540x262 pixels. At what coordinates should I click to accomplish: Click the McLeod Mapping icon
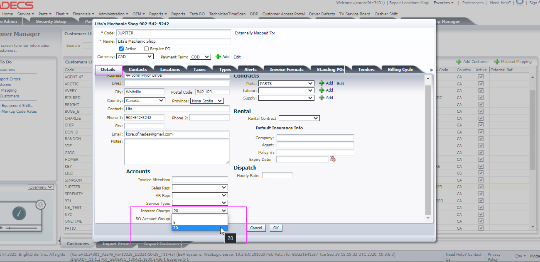pyautogui.click(x=497, y=62)
